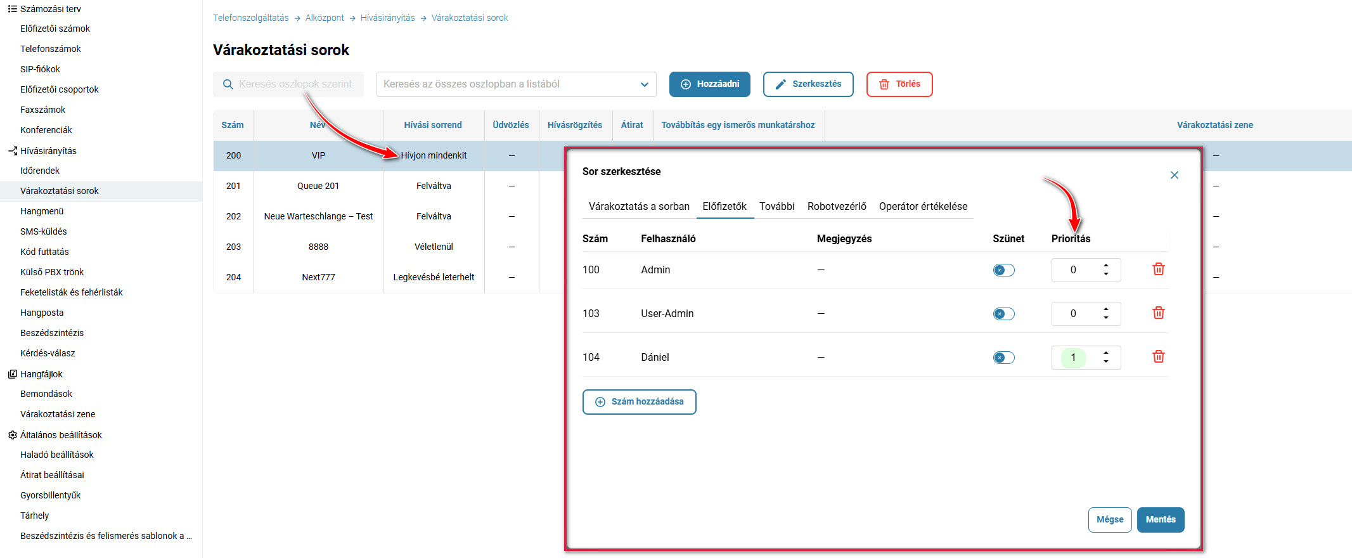This screenshot has height=558, width=1352.
Task: Open Telefonszolgáltatás breadcrumb link
Action: (x=251, y=18)
